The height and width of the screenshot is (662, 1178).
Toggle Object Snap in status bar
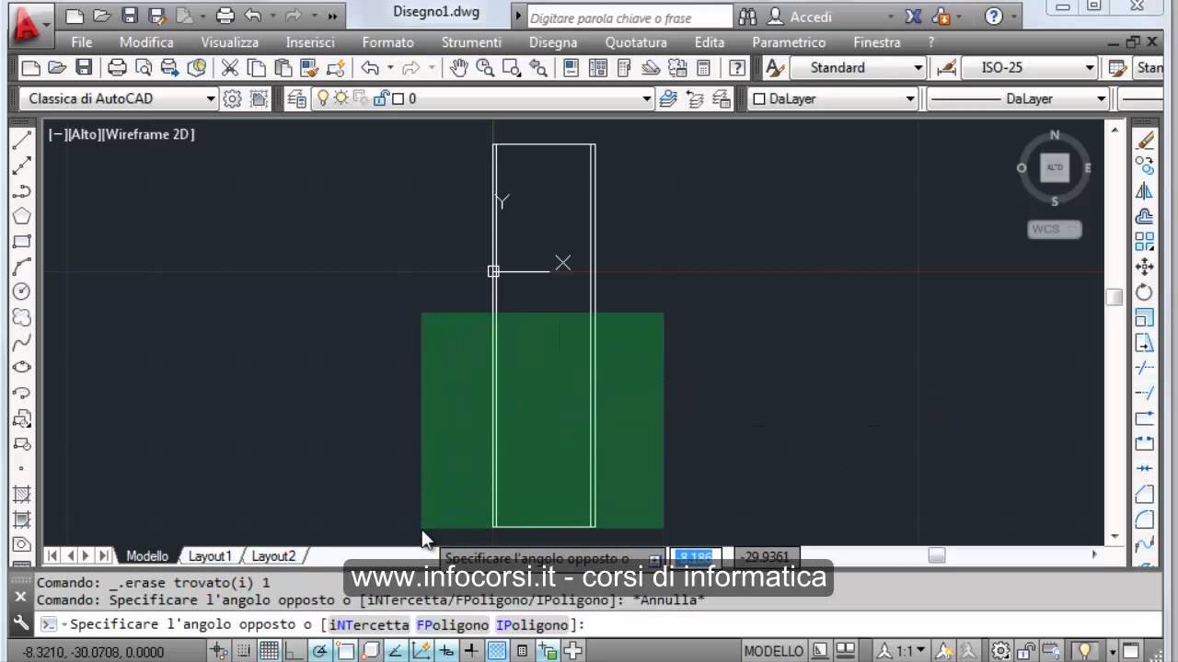(345, 651)
